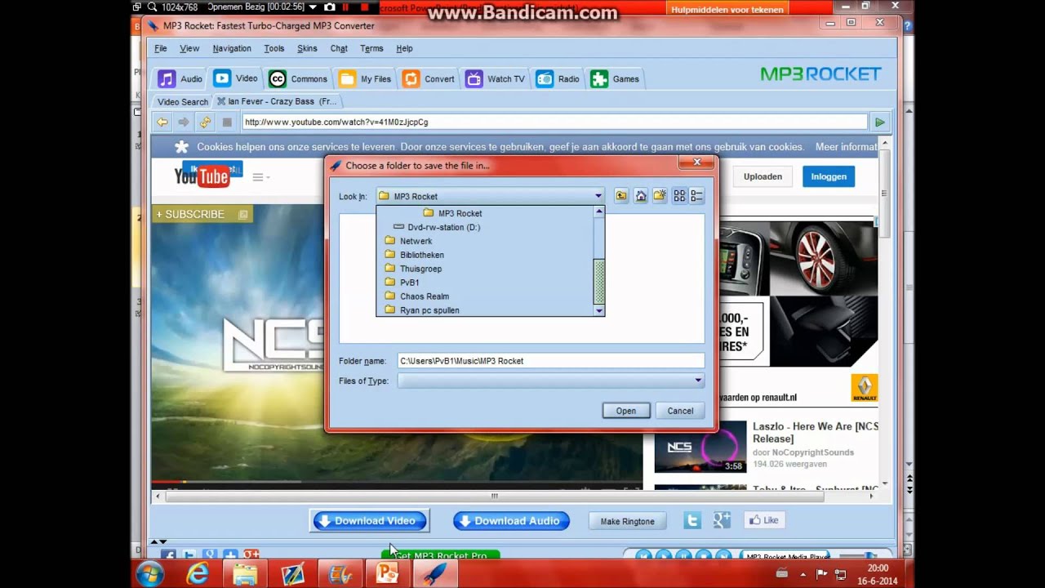Click the YouTube URL address field

(554, 122)
